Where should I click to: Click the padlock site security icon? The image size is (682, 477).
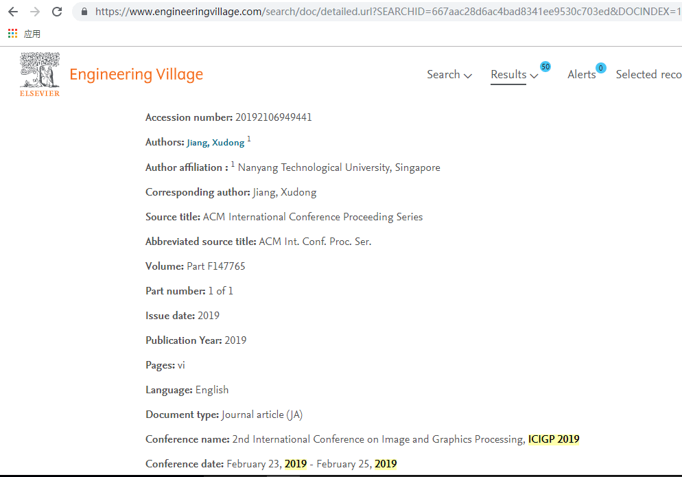point(84,12)
